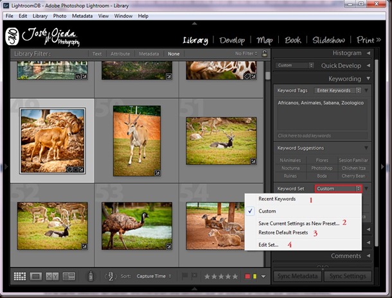Viewport: 392px width, 298px height.
Task: Open Keyword Set Custom dropdown
Action: click(x=338, y=189)
